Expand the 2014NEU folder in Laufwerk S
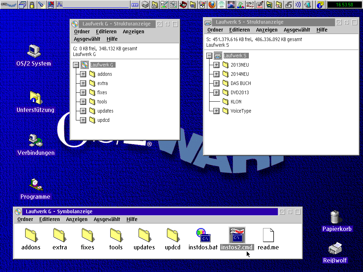 pyautogui.click(x=217, y=74)
